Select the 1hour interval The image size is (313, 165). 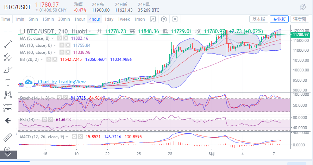80,19
